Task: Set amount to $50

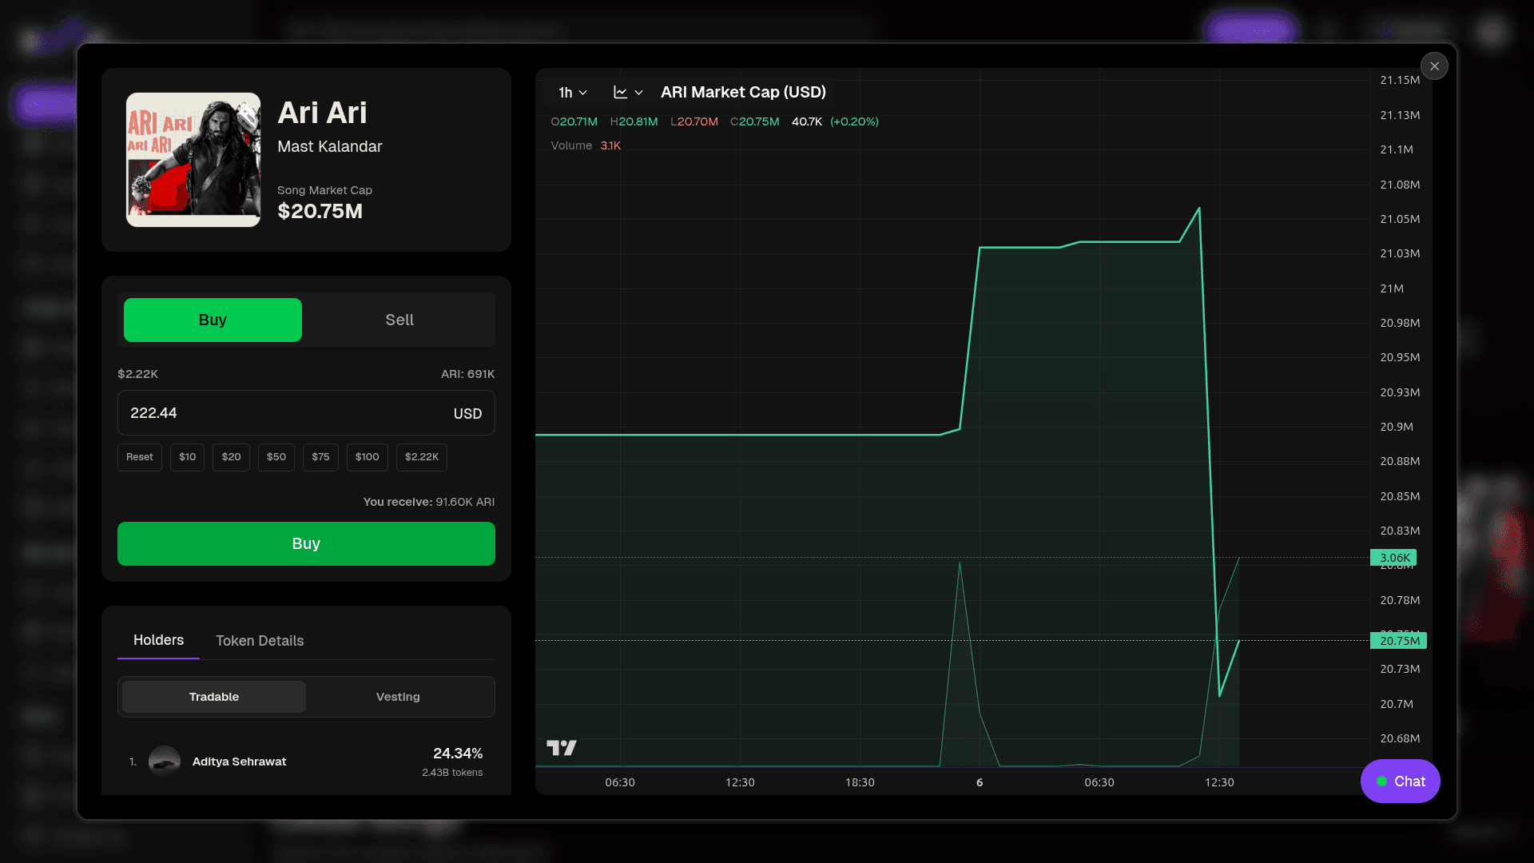Action: coord(276,457)
